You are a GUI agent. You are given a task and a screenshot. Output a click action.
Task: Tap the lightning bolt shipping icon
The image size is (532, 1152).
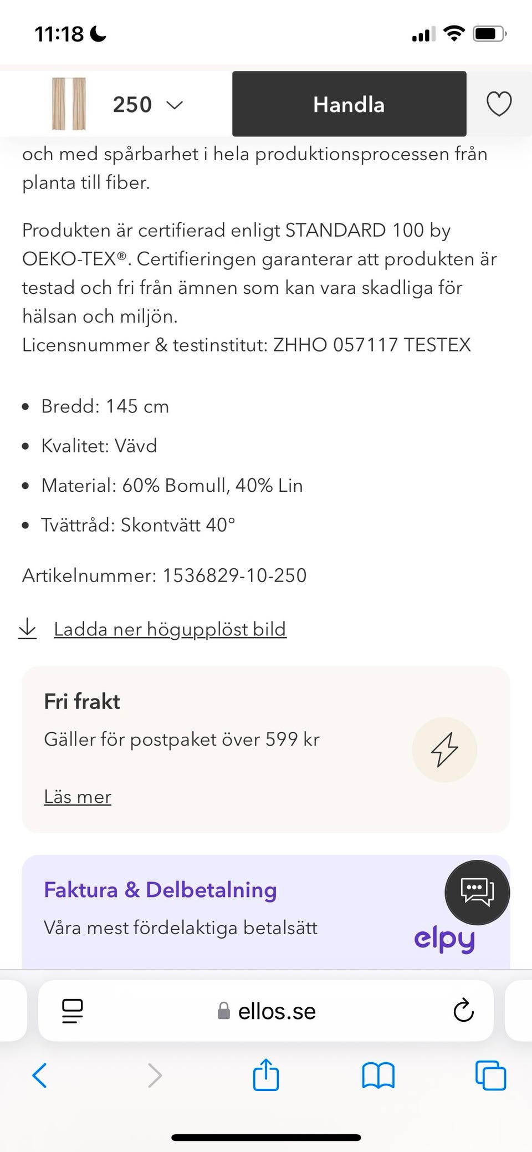(x=444, y=750)
